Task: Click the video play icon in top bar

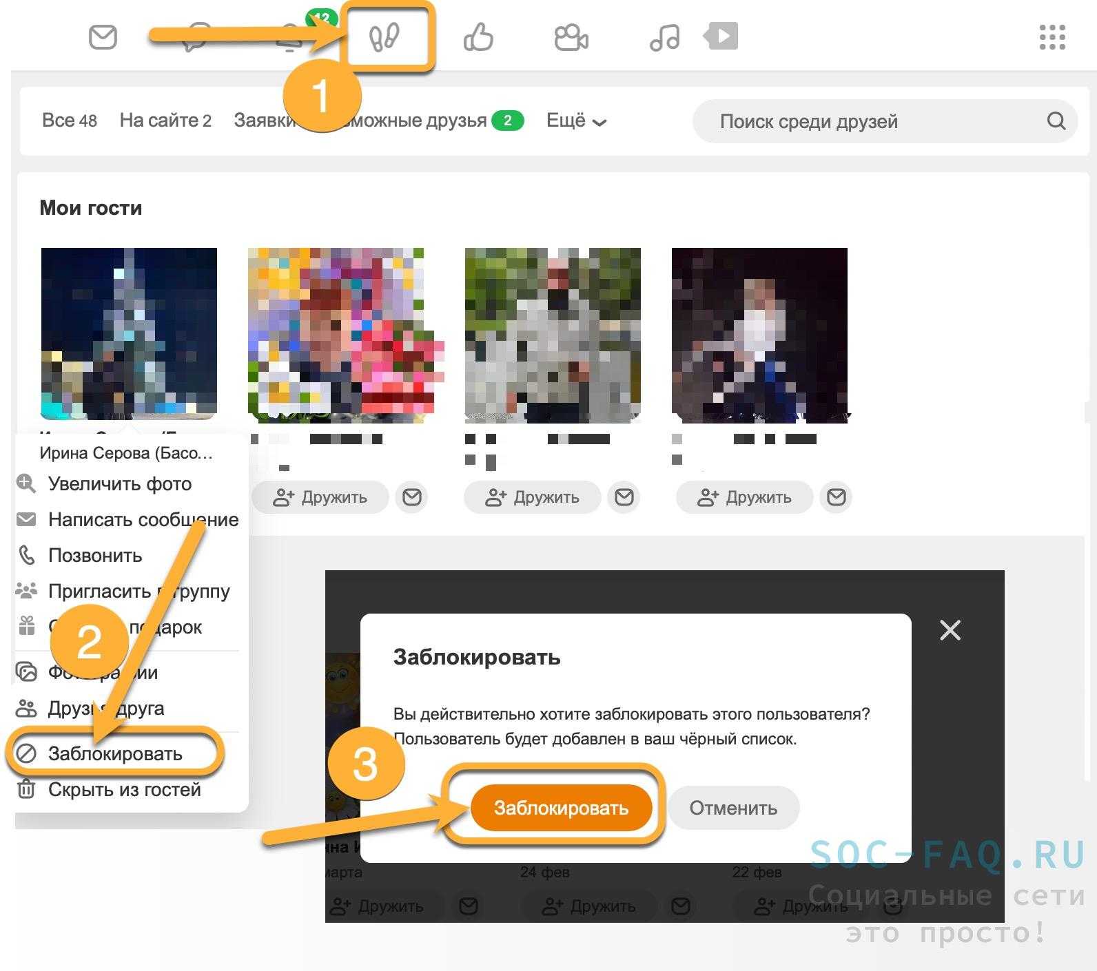Action: coord(721,36)
